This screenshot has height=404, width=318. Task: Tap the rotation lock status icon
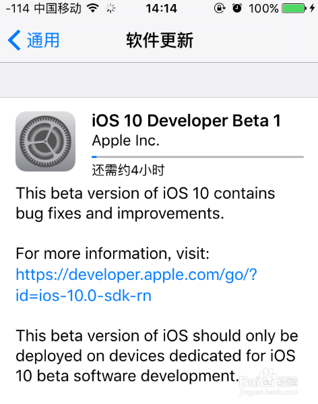(x=220, y=8)
